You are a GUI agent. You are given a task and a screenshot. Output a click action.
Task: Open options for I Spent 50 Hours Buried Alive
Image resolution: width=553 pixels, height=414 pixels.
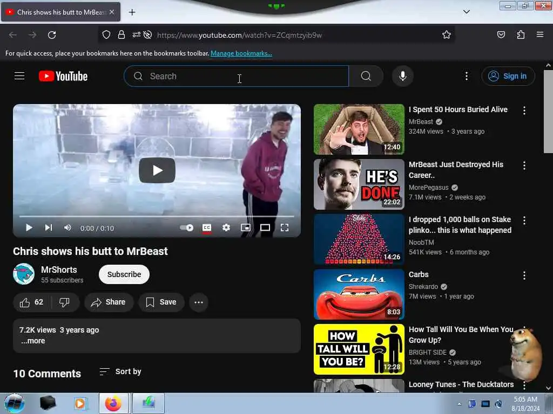click(524, 111)
